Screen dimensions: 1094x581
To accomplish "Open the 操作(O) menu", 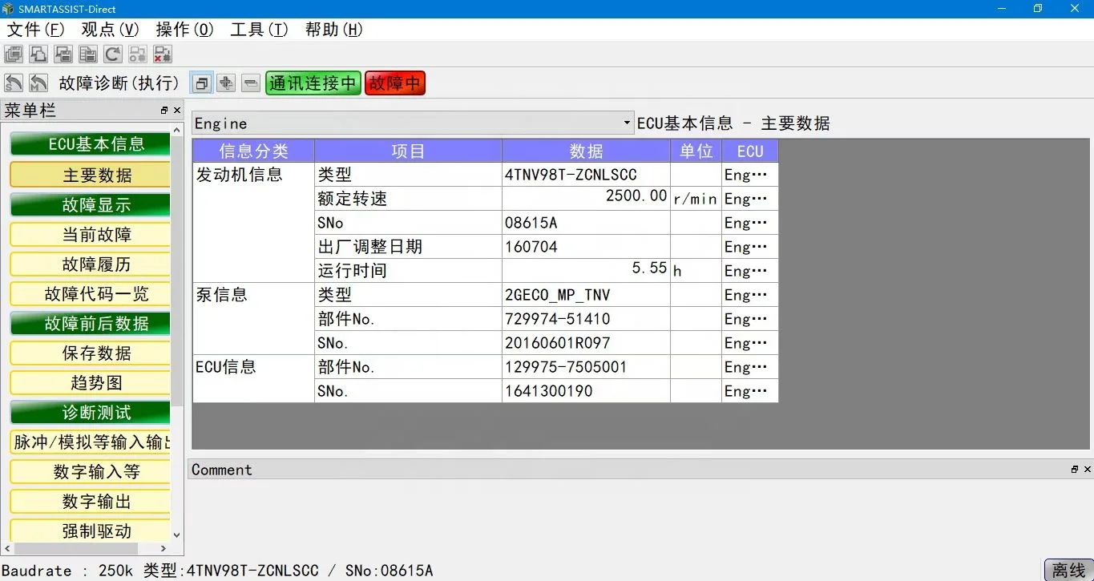I will (x=185, y=30).
